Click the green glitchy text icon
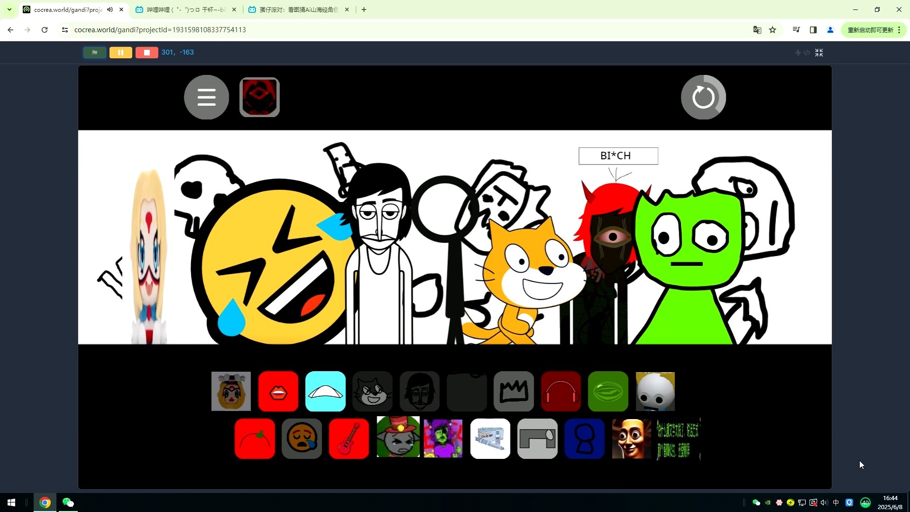The image size is (910, 512). [678, 439]
